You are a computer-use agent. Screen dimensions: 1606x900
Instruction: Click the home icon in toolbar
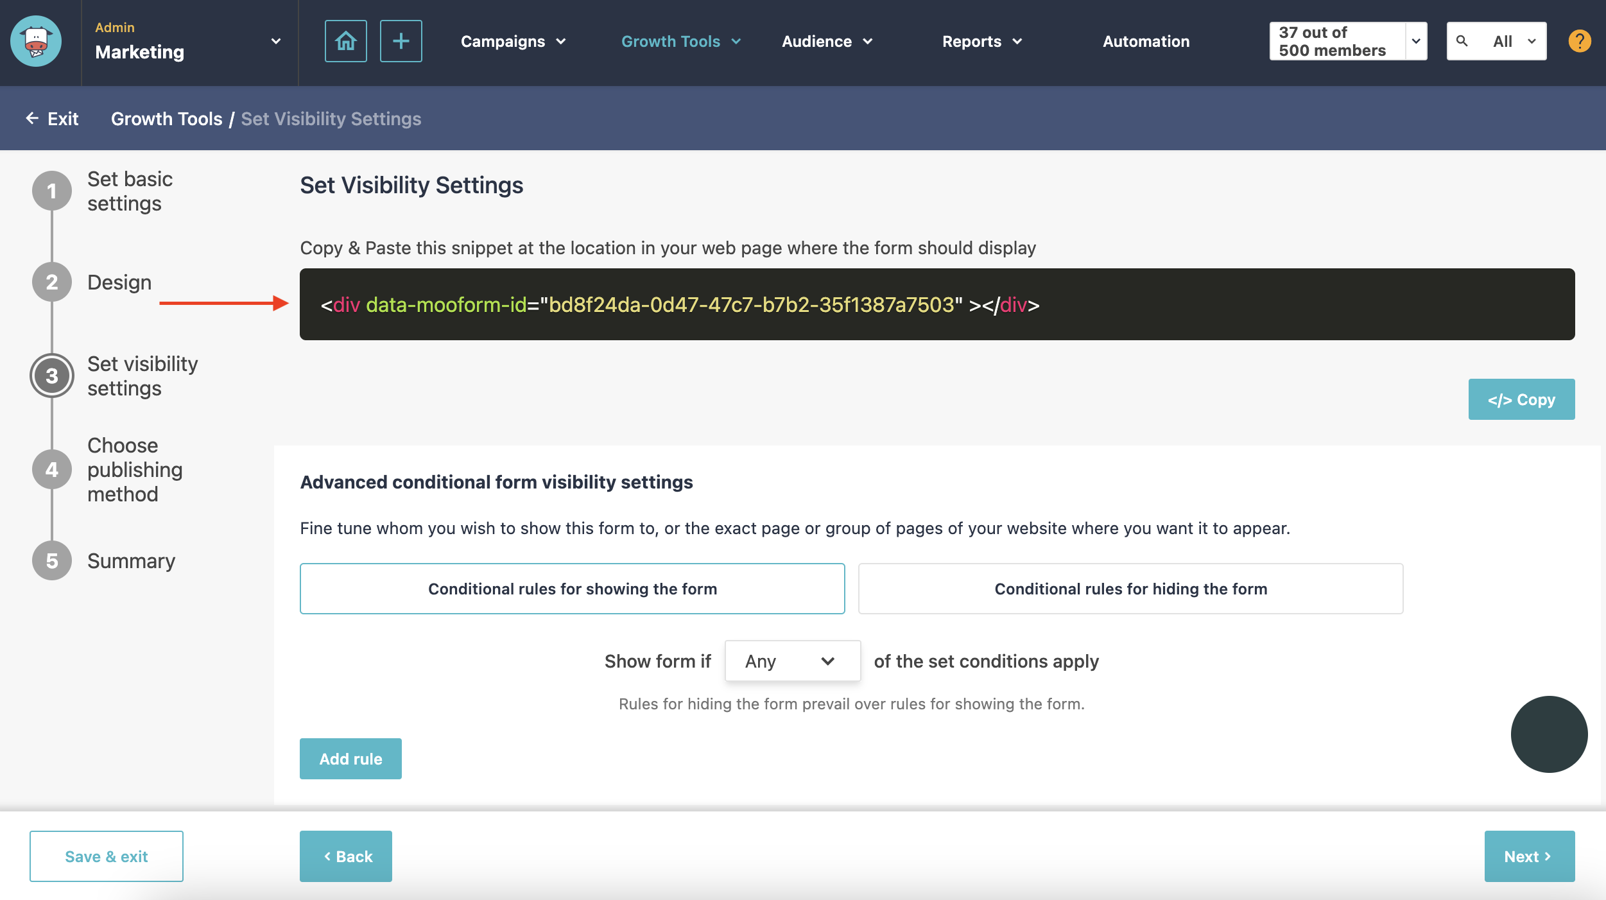tap(345, 41)
